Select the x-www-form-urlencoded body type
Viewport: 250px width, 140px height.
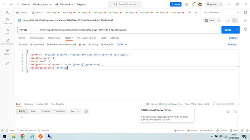61,45
